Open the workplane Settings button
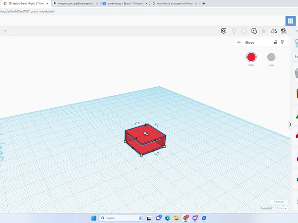 pos(279,202)
